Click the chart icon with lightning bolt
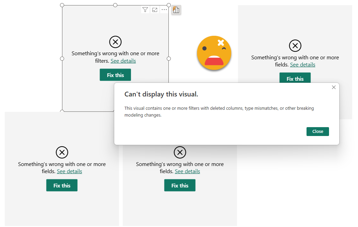 click(x=176, y=10)
